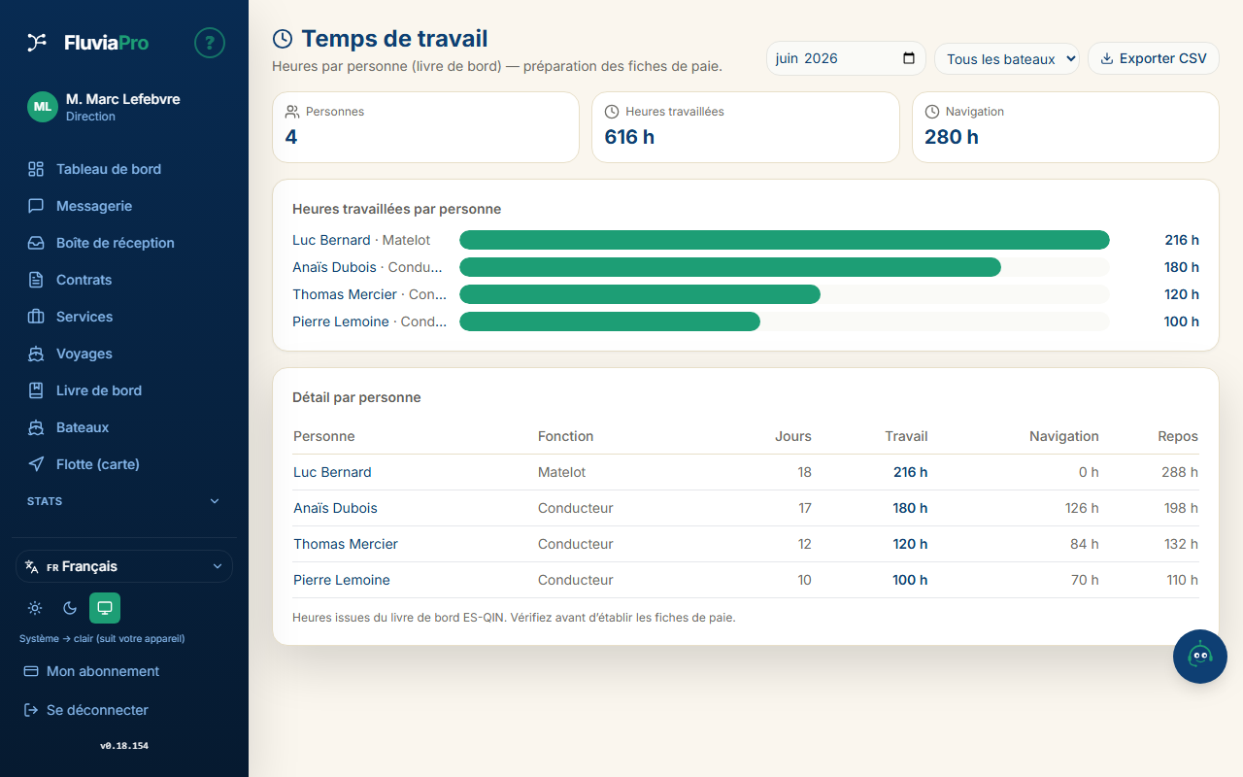Click the Personnes people icon

[292, 112]
